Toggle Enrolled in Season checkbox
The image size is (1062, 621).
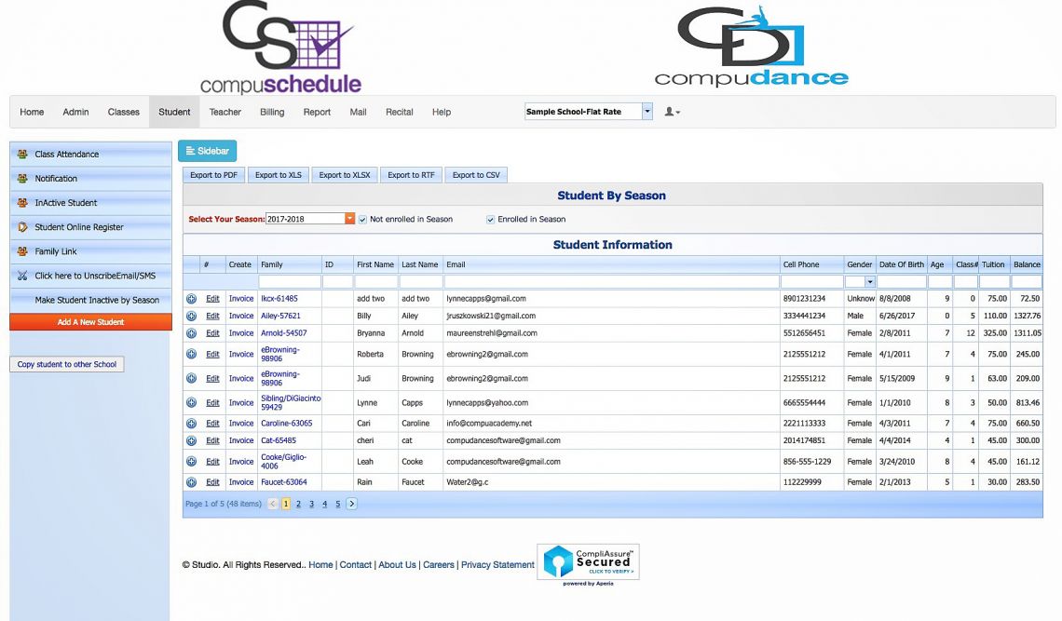(x=491, y=220)
